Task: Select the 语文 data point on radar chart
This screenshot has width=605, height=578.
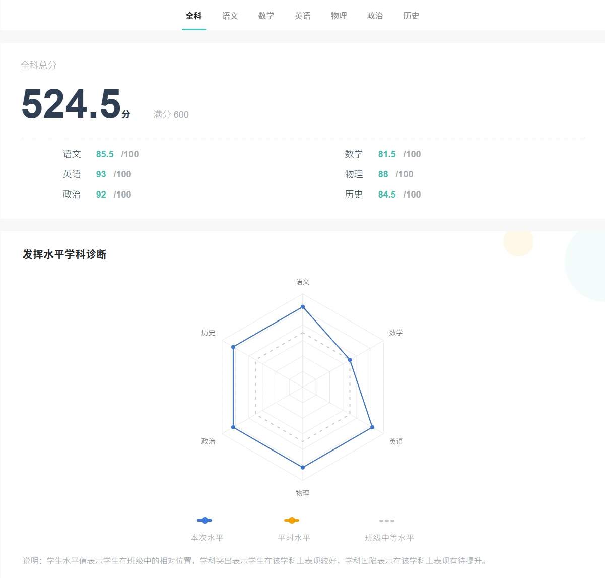Action: point(303,306)
